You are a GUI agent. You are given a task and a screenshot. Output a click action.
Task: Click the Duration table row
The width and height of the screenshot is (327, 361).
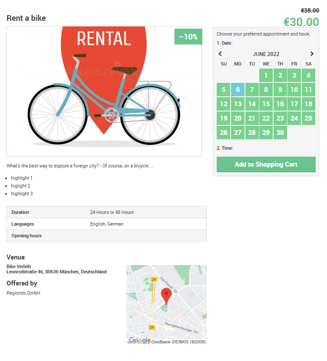(106, 212)
